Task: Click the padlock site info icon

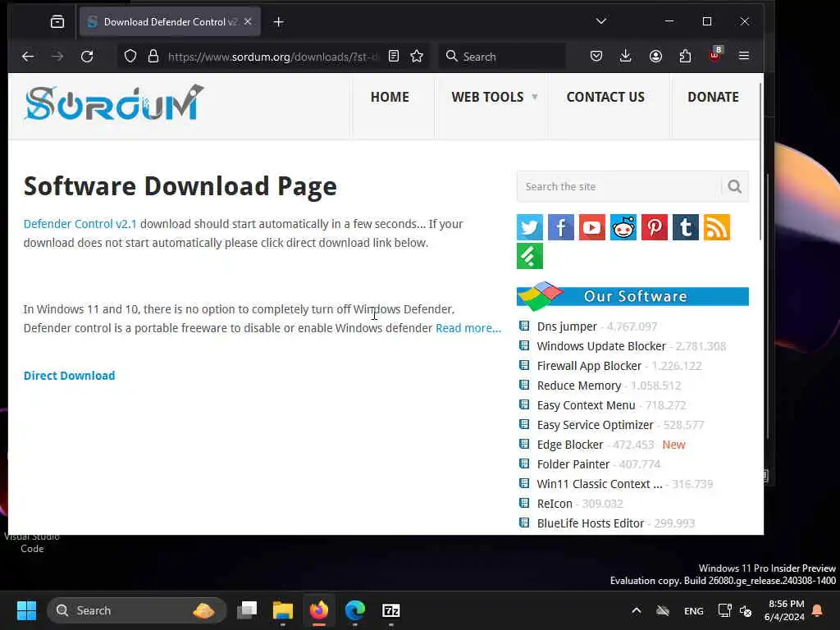Action: [x=153, y=57]
